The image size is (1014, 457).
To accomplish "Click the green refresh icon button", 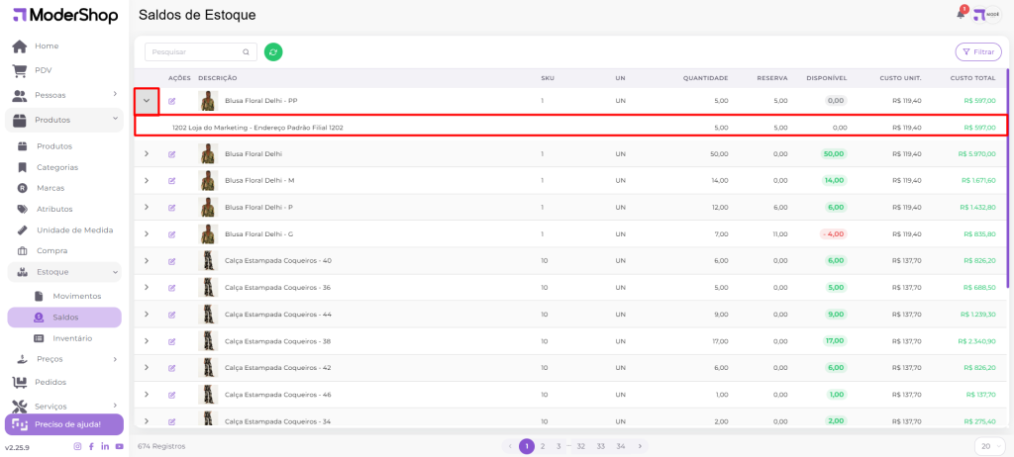I will point(273,51).
